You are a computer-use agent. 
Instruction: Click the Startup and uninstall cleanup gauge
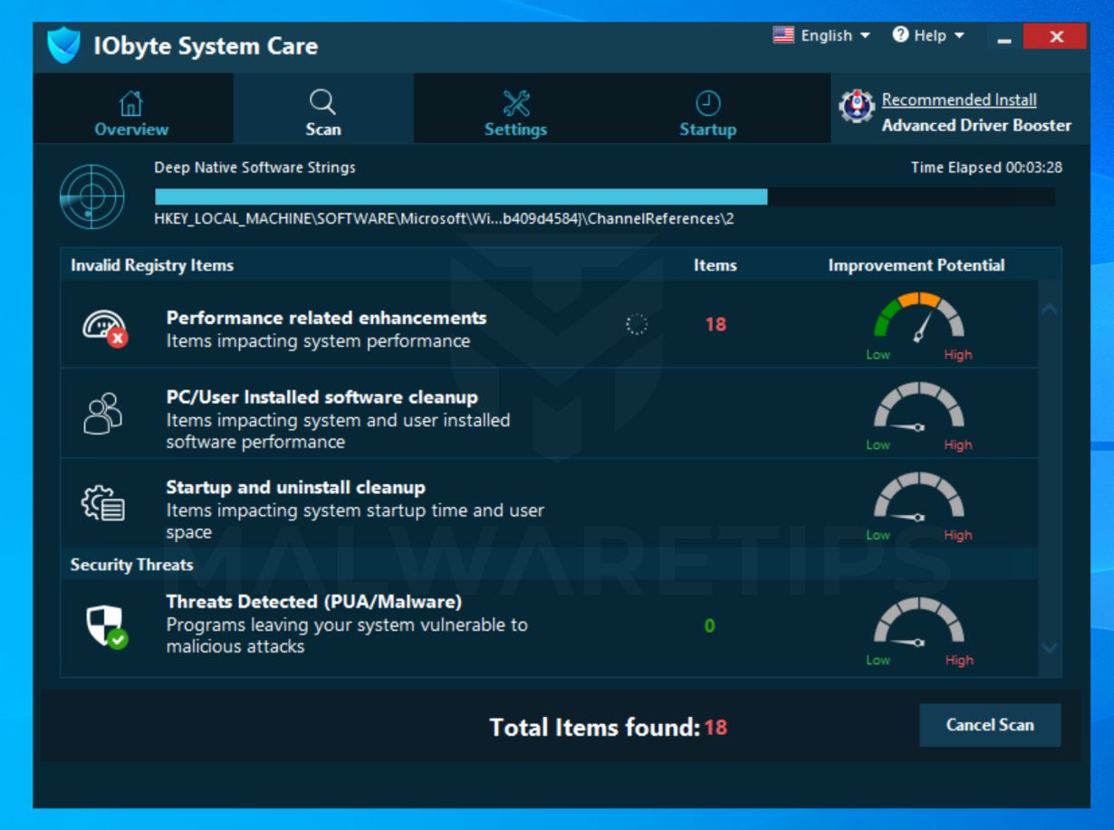(x=918, y=506)
